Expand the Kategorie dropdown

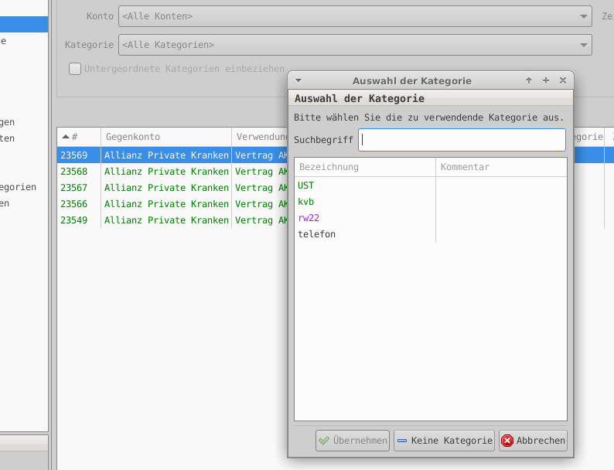(x=355, y=45)
